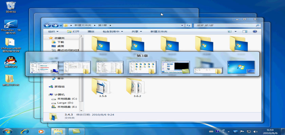Click the Explorer back arrow button

click(47, 25)
